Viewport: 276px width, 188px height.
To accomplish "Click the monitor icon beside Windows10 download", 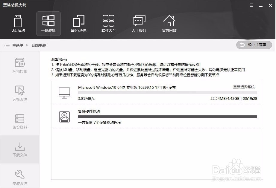I will coord(64,93).
